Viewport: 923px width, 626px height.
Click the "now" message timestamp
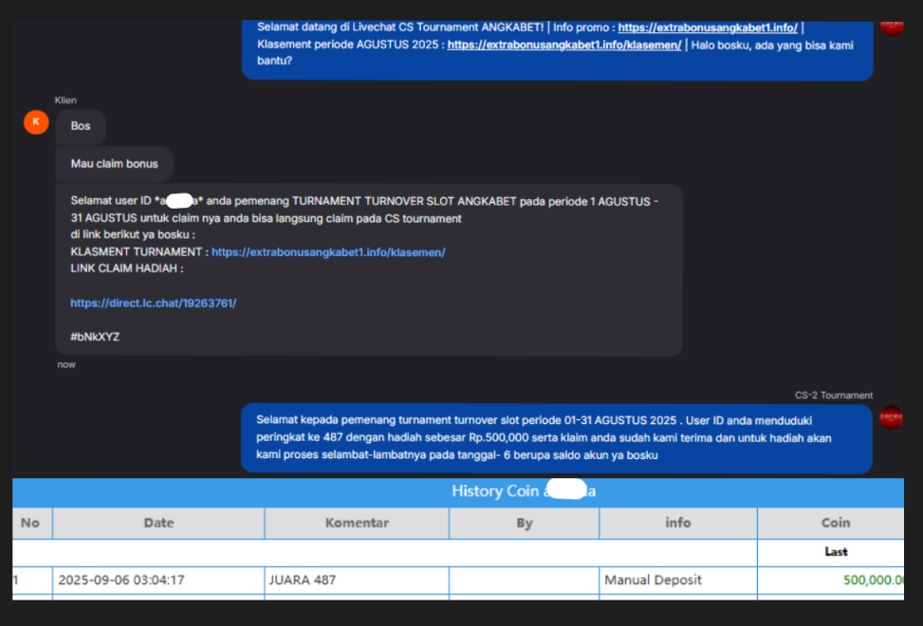coord(66,365)
